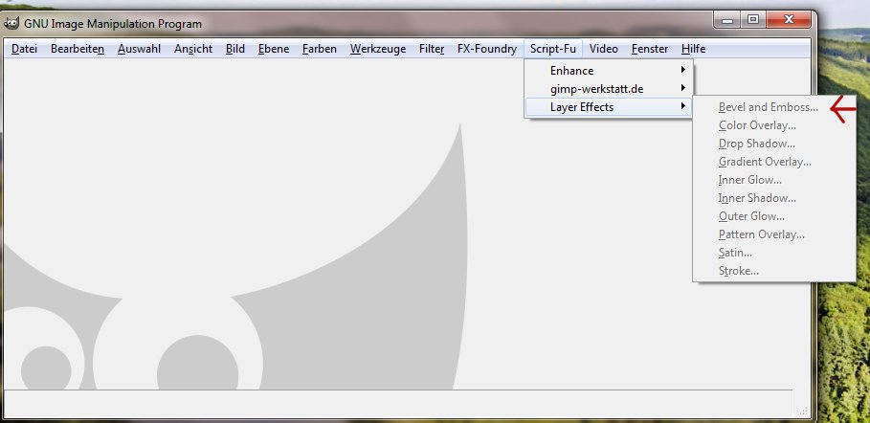Maximize the GIMP window
870x423 pixels.
(753, 20)
